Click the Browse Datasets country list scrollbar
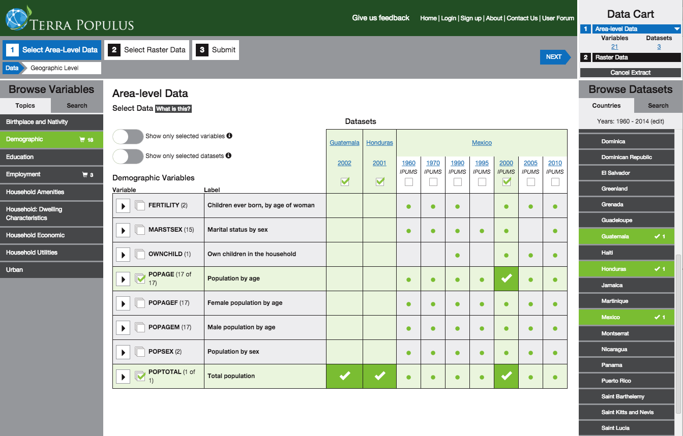The image size is (683, 436). click(678, 330)
